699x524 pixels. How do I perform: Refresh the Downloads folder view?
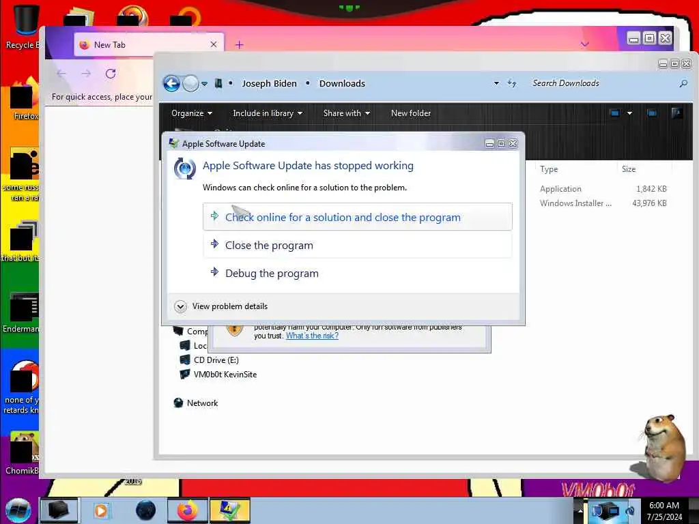pos(512,83)
